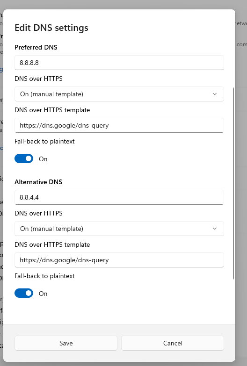The image size is (247, 366).
Task: Open the Alternative DNS over HTTPS dropdown
Action: (119, 229)
